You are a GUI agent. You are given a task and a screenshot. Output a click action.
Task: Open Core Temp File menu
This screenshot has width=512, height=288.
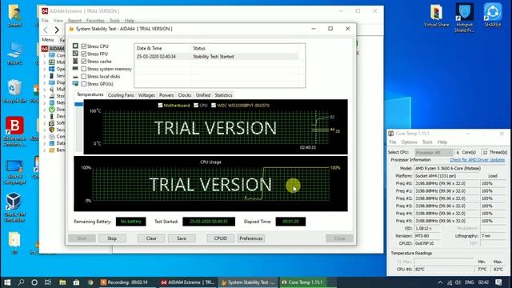(x=393, y=142)
